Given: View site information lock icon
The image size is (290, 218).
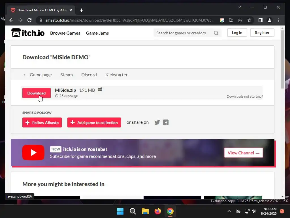Looking at the screenshot, I should pyautogui.click(x=41, y=20).
